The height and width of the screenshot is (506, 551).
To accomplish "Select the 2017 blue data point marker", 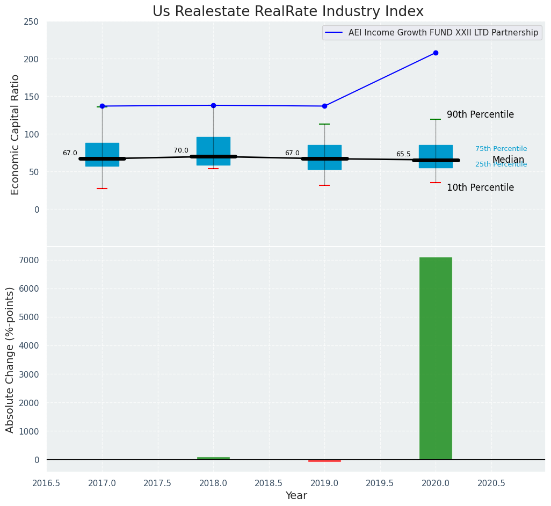I will (102, 106).
